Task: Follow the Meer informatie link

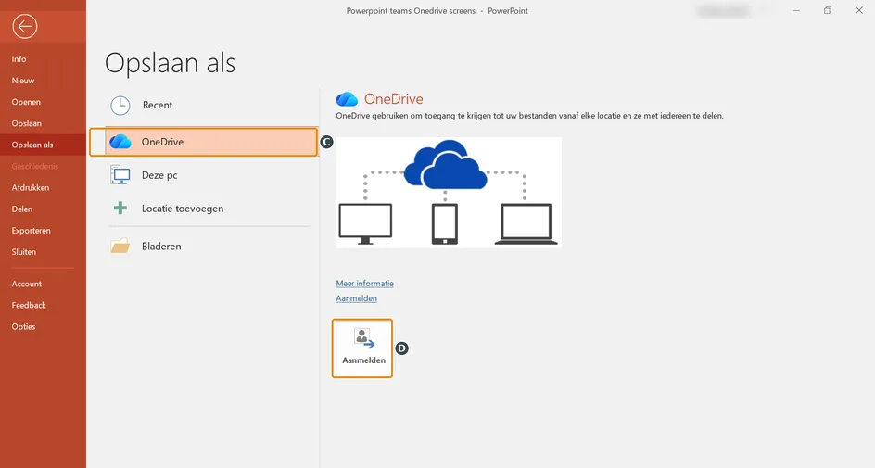Action: pos(364,284)
